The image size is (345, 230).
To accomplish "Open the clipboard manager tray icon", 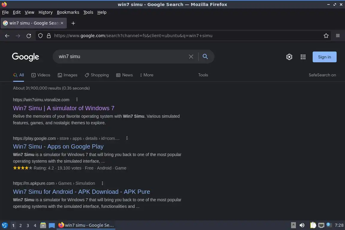I will coord(313,225).
